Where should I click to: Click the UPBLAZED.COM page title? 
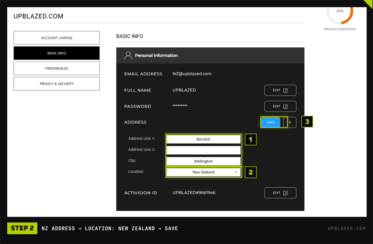coord(39,16)
